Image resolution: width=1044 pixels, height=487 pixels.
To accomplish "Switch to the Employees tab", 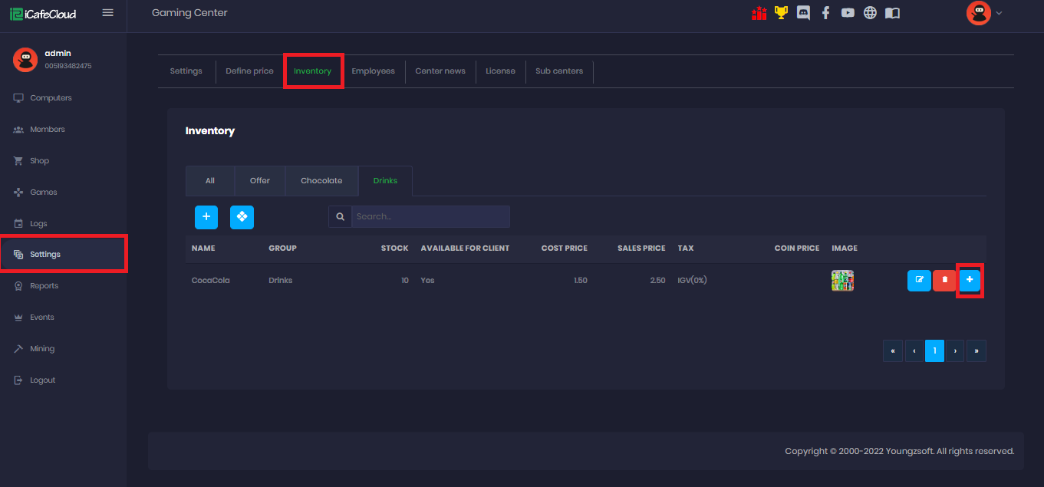I will (373, 71).
